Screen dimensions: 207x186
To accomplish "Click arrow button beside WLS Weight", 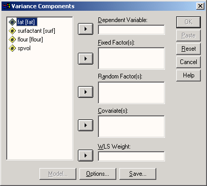I will click(x=86, y=155).
